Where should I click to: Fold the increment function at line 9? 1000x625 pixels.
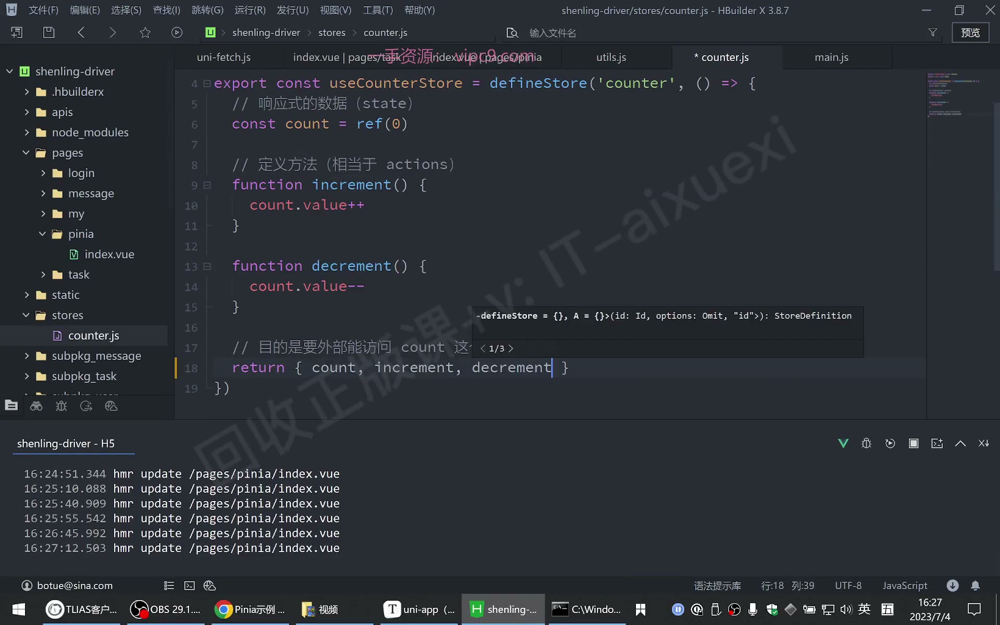207,185
